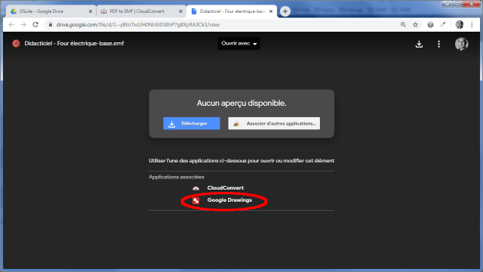Screen dimensions: 483x272
Task: Expand the Ouvrir avec dropdown
Action: tap(238, 44)
